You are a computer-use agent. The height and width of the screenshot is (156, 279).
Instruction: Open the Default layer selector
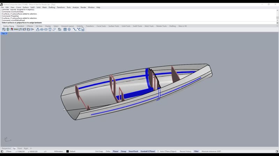coord(73,151)
